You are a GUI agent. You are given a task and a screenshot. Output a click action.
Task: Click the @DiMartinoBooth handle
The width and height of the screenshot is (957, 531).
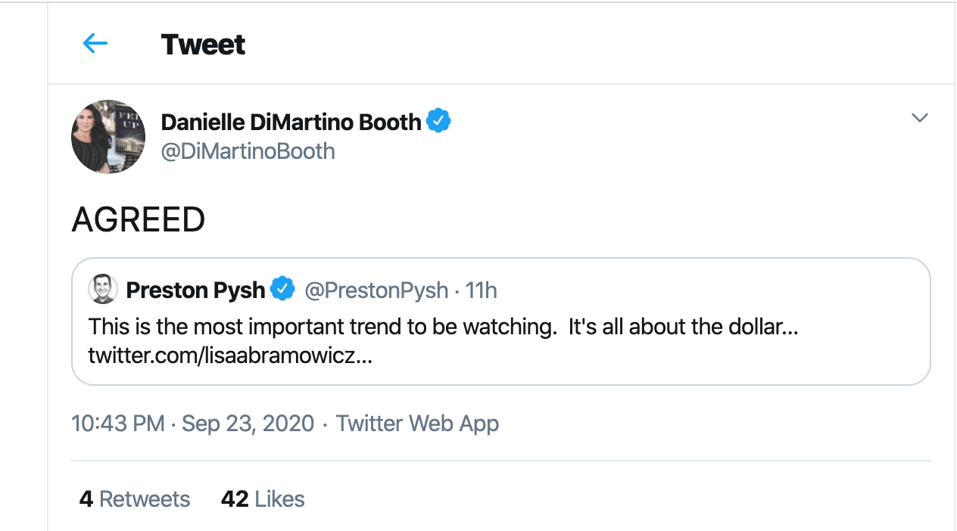tap(248, 151)
